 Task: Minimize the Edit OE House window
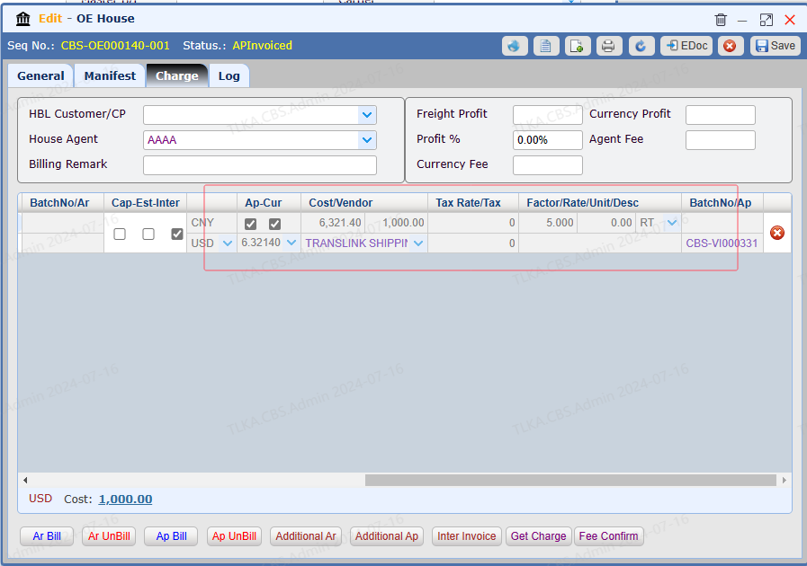coord(742,21)
